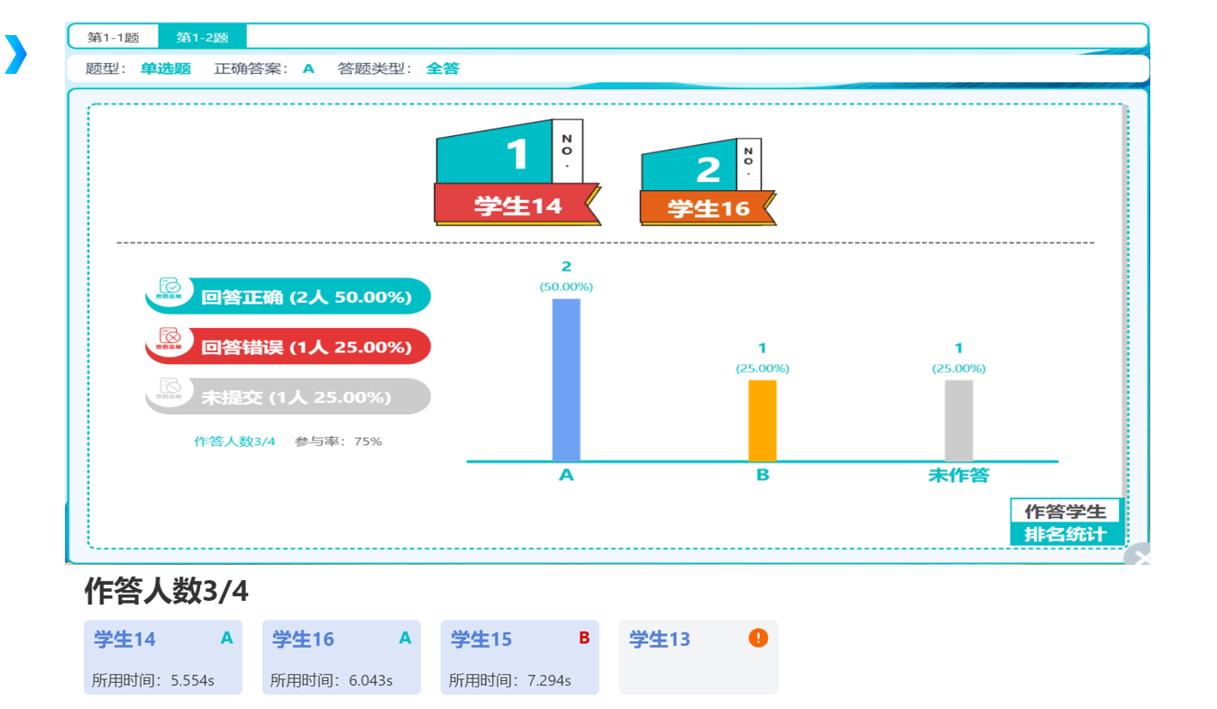The width and height of the screenshot is (1217, 709).
Task: Open name list icon for 回答错误
Action: [170, 340]
